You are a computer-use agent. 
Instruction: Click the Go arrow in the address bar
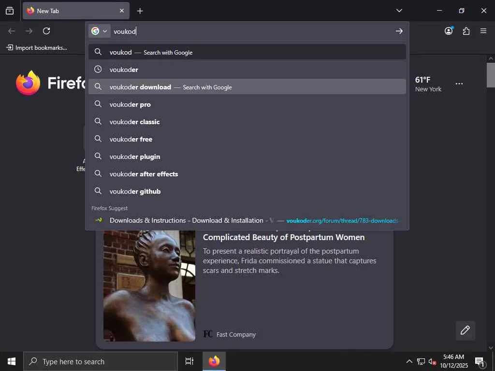pos(399,31)
